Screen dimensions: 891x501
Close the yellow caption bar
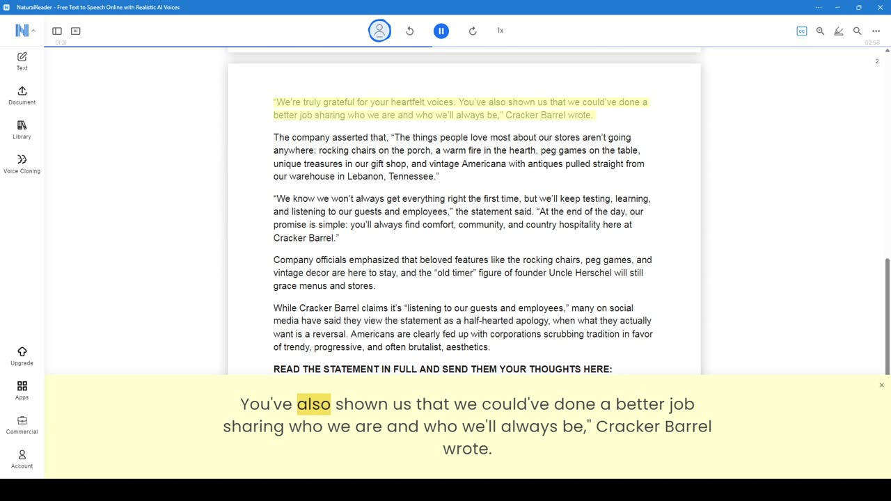[881, 385]
